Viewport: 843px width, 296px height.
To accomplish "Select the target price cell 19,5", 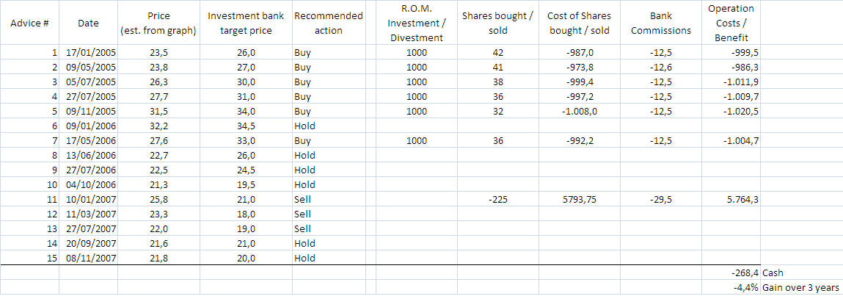I will [x=246, y=184].
